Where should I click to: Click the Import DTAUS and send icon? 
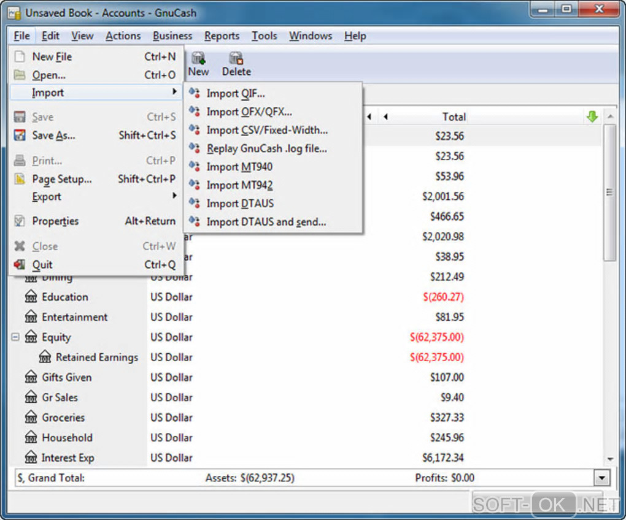point(195,221)
